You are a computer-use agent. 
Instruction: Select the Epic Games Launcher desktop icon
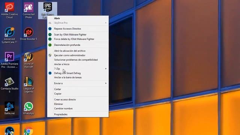(x=48, y=10)
